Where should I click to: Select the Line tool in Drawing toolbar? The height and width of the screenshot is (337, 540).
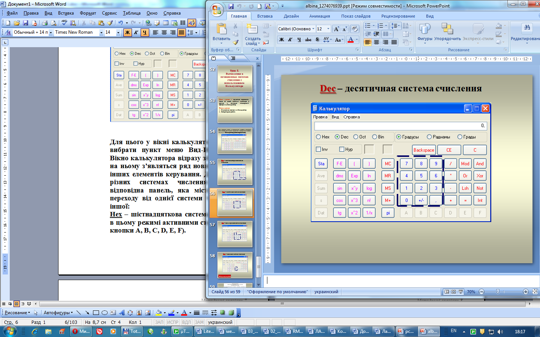[78, 313]
